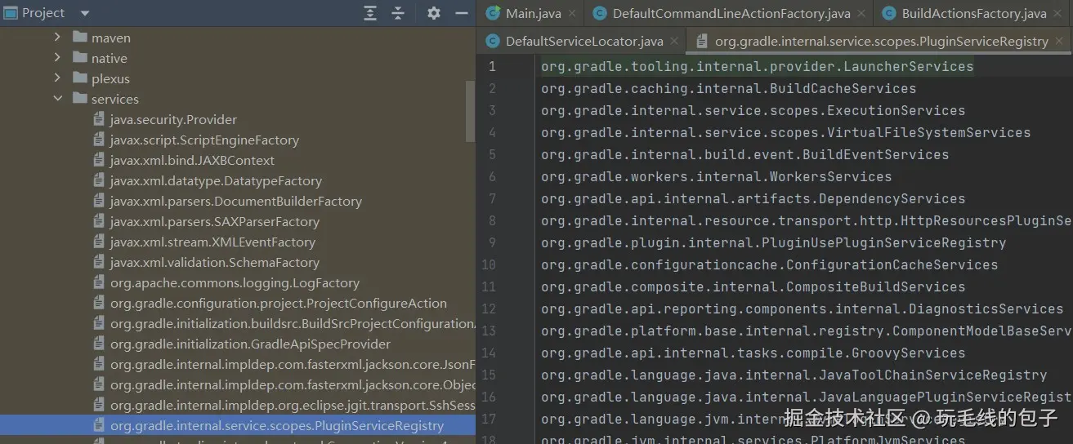The height and width of the screenshot is (444, 1073).
Task: Click file icon of javax.xml.bind.JAXBContext
Action: point(99,160)
